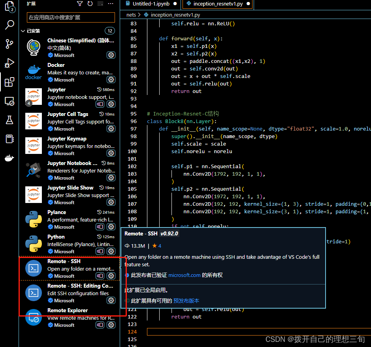Open Manage gear for Jupyter extension
Image resolution: width=371 pixels, height=347 pixels.
(111, 104)
